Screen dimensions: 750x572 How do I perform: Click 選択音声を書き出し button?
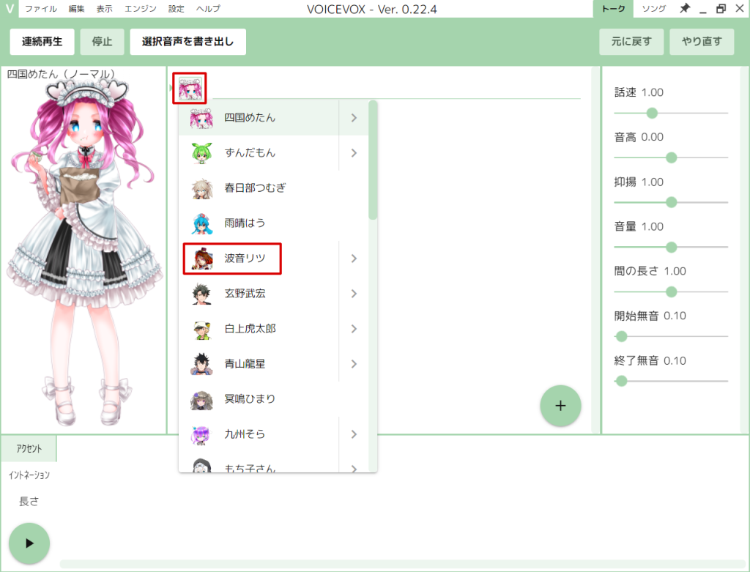(187, 42)
